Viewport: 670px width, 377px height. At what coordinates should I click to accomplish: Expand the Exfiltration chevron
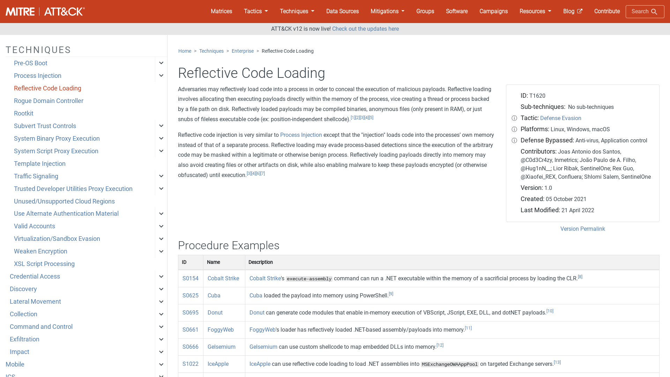[161, 339]
